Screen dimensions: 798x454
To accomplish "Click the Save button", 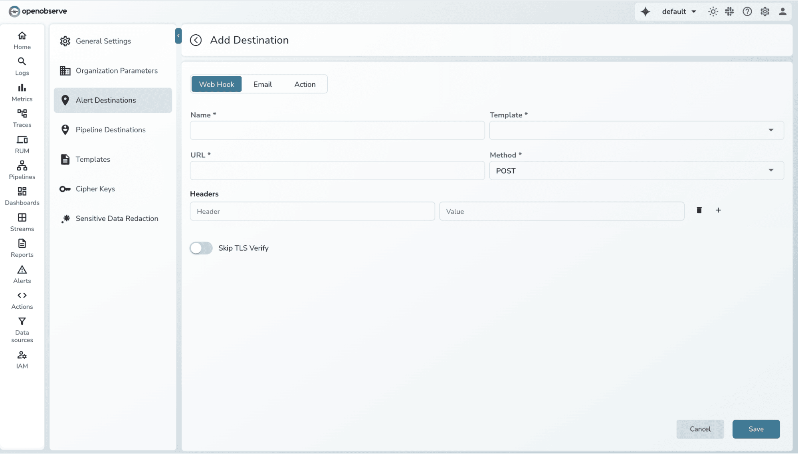I will 756,429.
